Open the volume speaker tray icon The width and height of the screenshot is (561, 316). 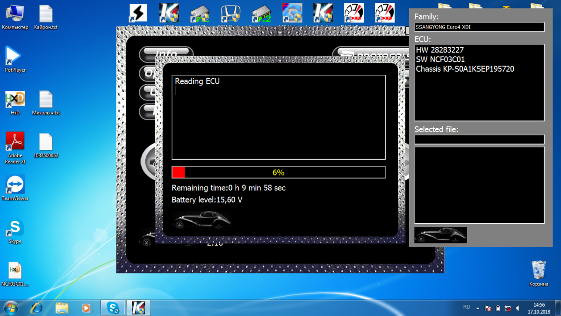click(x=518, y=308)
